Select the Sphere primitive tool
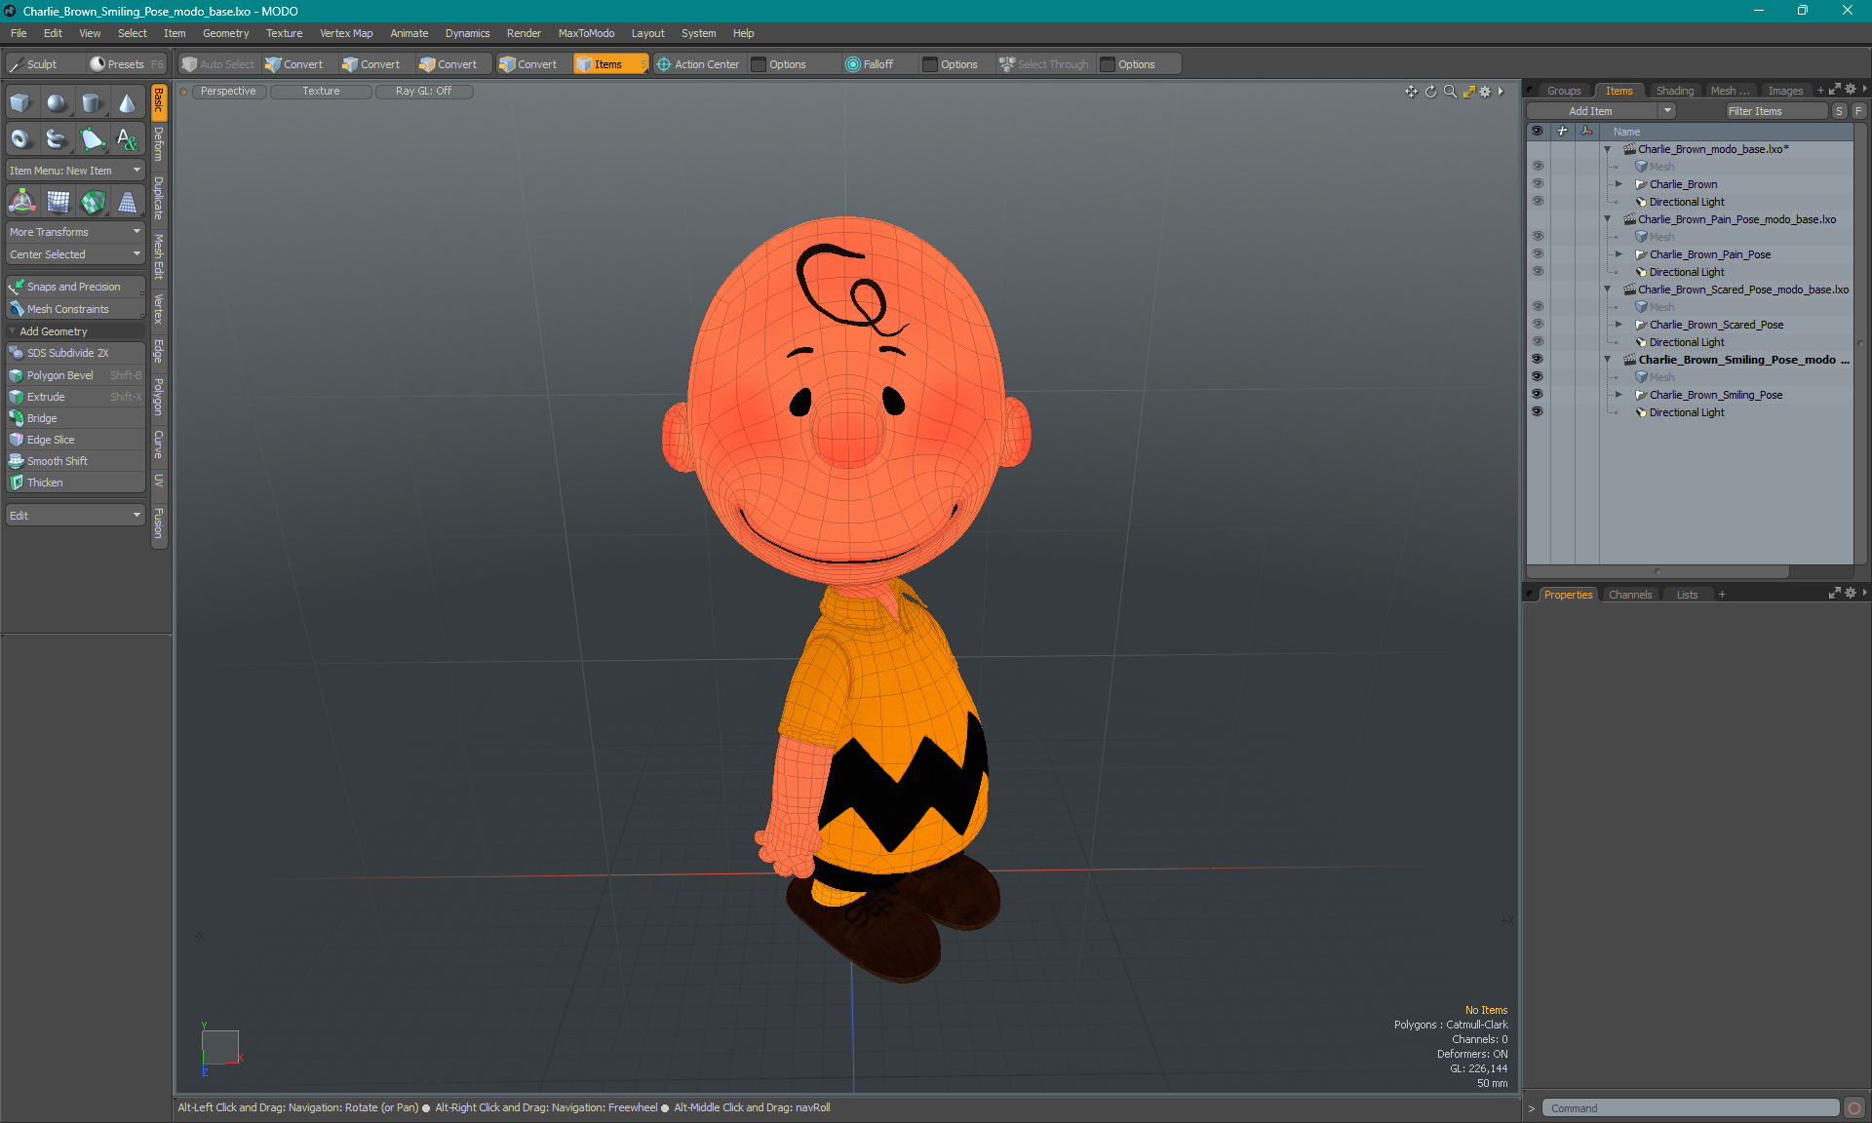This screenshot has height=1123, width=1872. tap(57, 102)
